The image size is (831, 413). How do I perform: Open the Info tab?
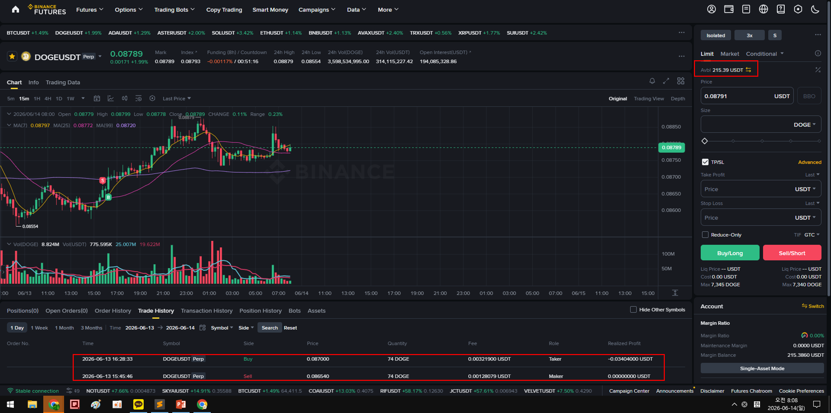coord(34,82)
